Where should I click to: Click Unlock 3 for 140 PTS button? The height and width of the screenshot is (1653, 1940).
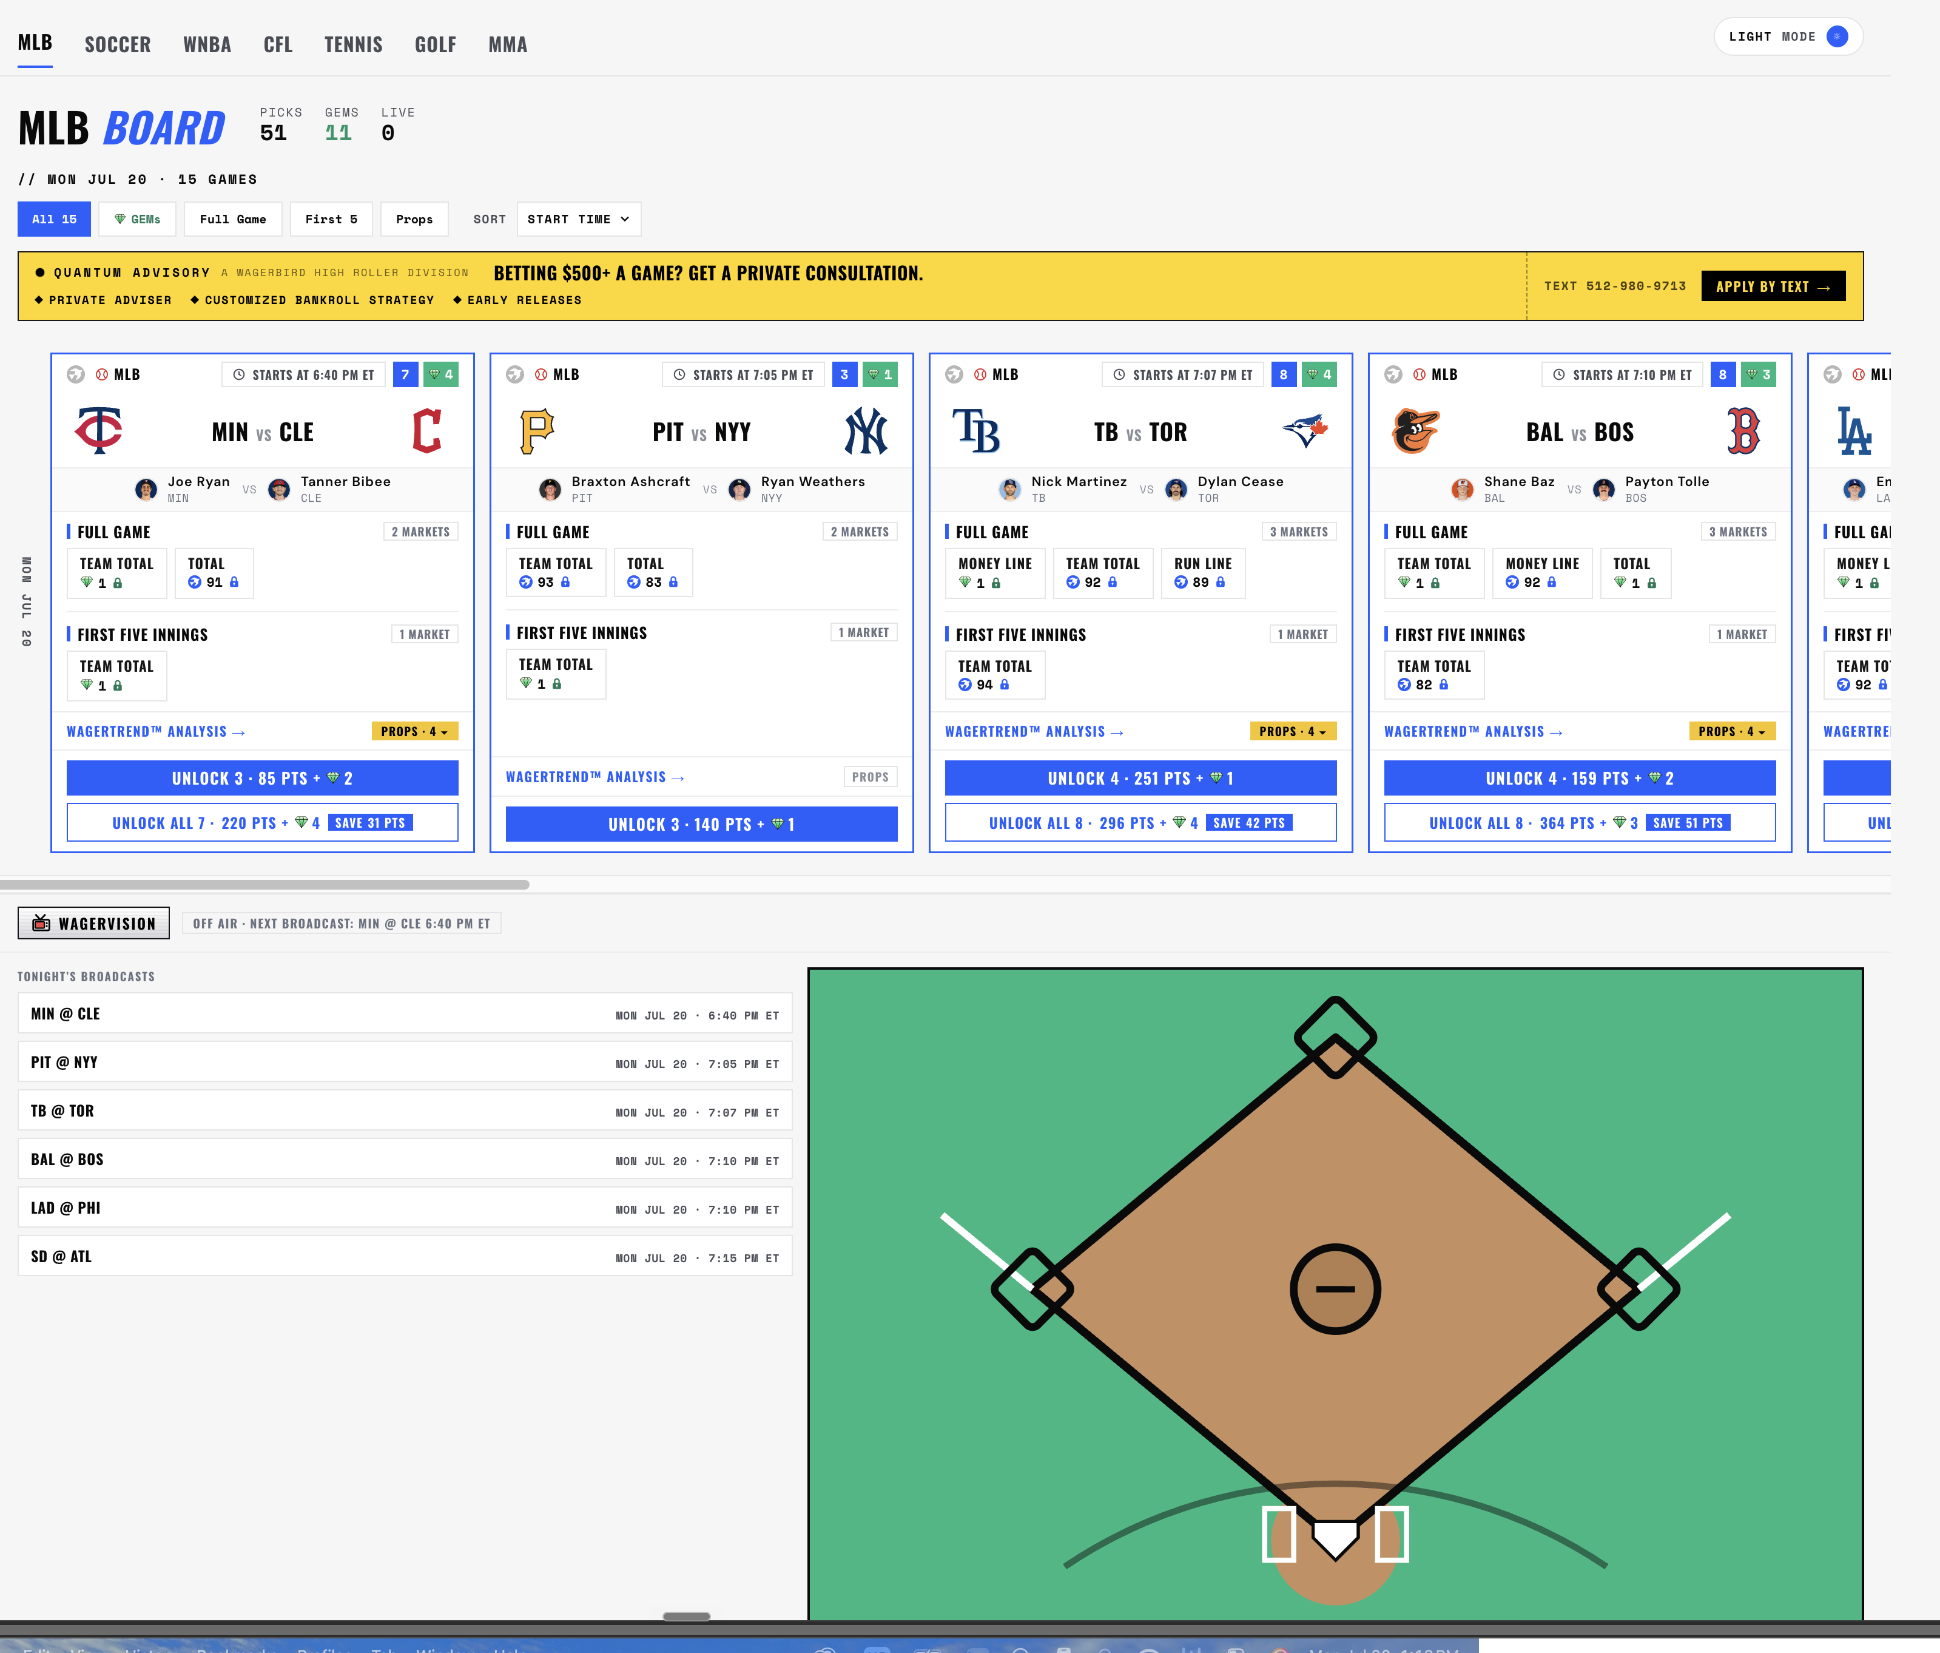pos(701,824)
